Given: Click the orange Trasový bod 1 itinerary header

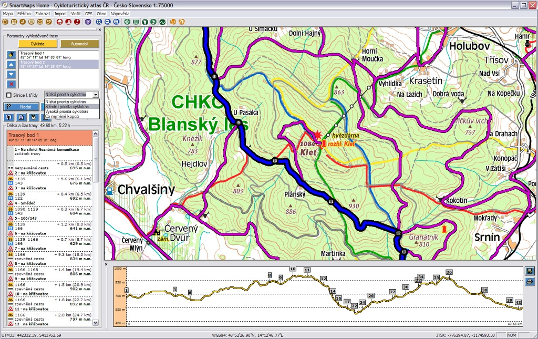Looking at the screenshot, I should pos(49,137).
